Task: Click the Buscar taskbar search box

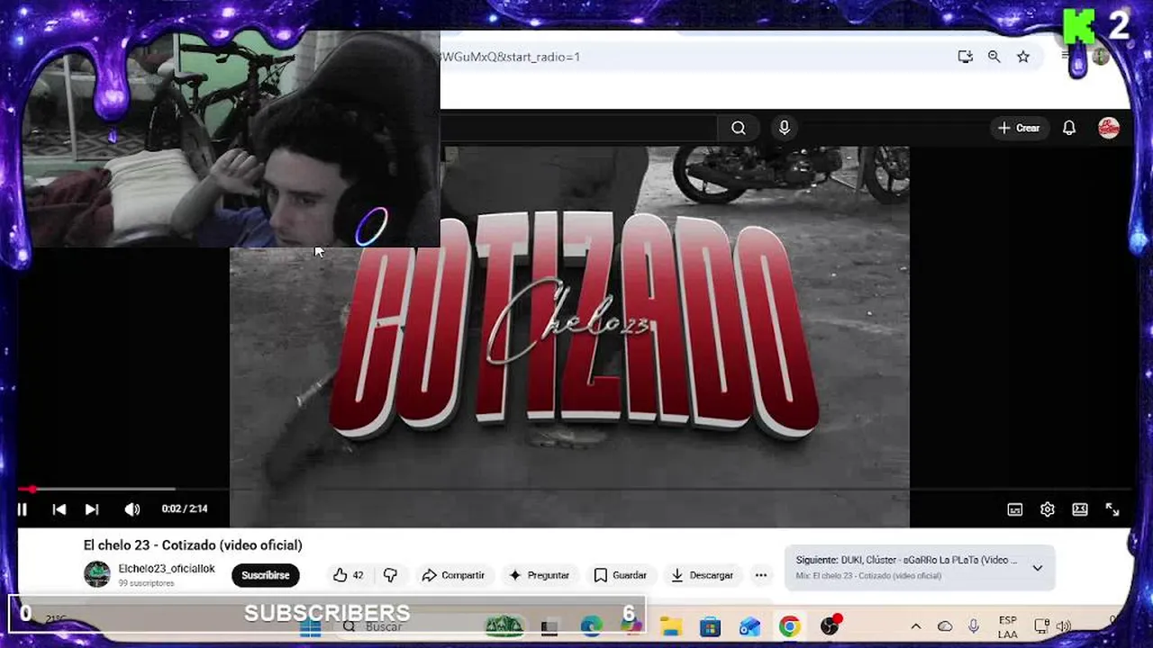Action: [432, 626]
